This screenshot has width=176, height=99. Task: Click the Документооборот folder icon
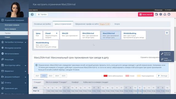[2, 77]
